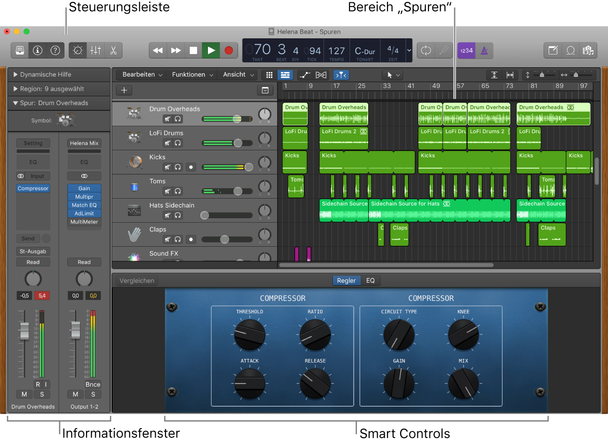Switch to the EQ tab in Smart Controls
Screen dimensions: 608x444
point(371,280)
